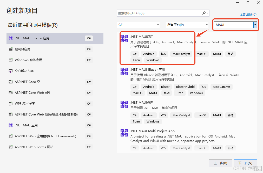
Task: Click the C# badge on 控制台应用 row
Action: click(x=89, y=49)
